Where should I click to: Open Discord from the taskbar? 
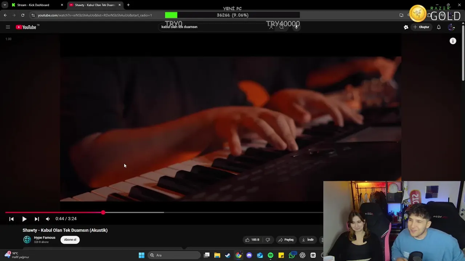(249, 255)
